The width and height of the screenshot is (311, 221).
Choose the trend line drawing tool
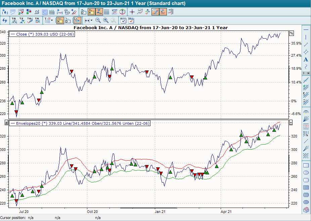click(306, 45)
